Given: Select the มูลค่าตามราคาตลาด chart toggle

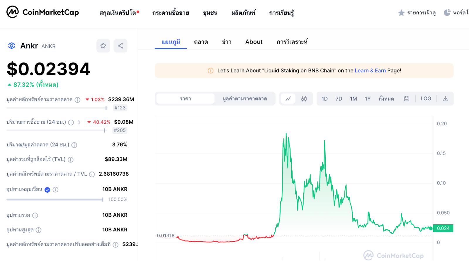Looking at the screenshot, I should pyautogui.click(x=245, y=99).
